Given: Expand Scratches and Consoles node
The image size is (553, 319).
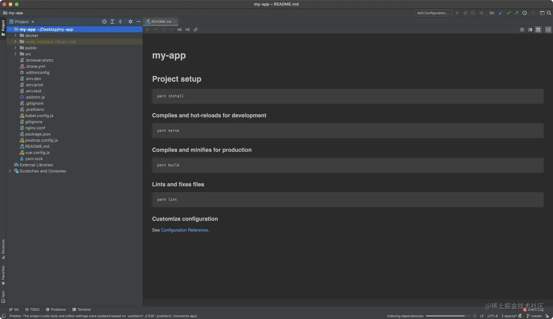Looking at the screenshot, I should 10,171.
